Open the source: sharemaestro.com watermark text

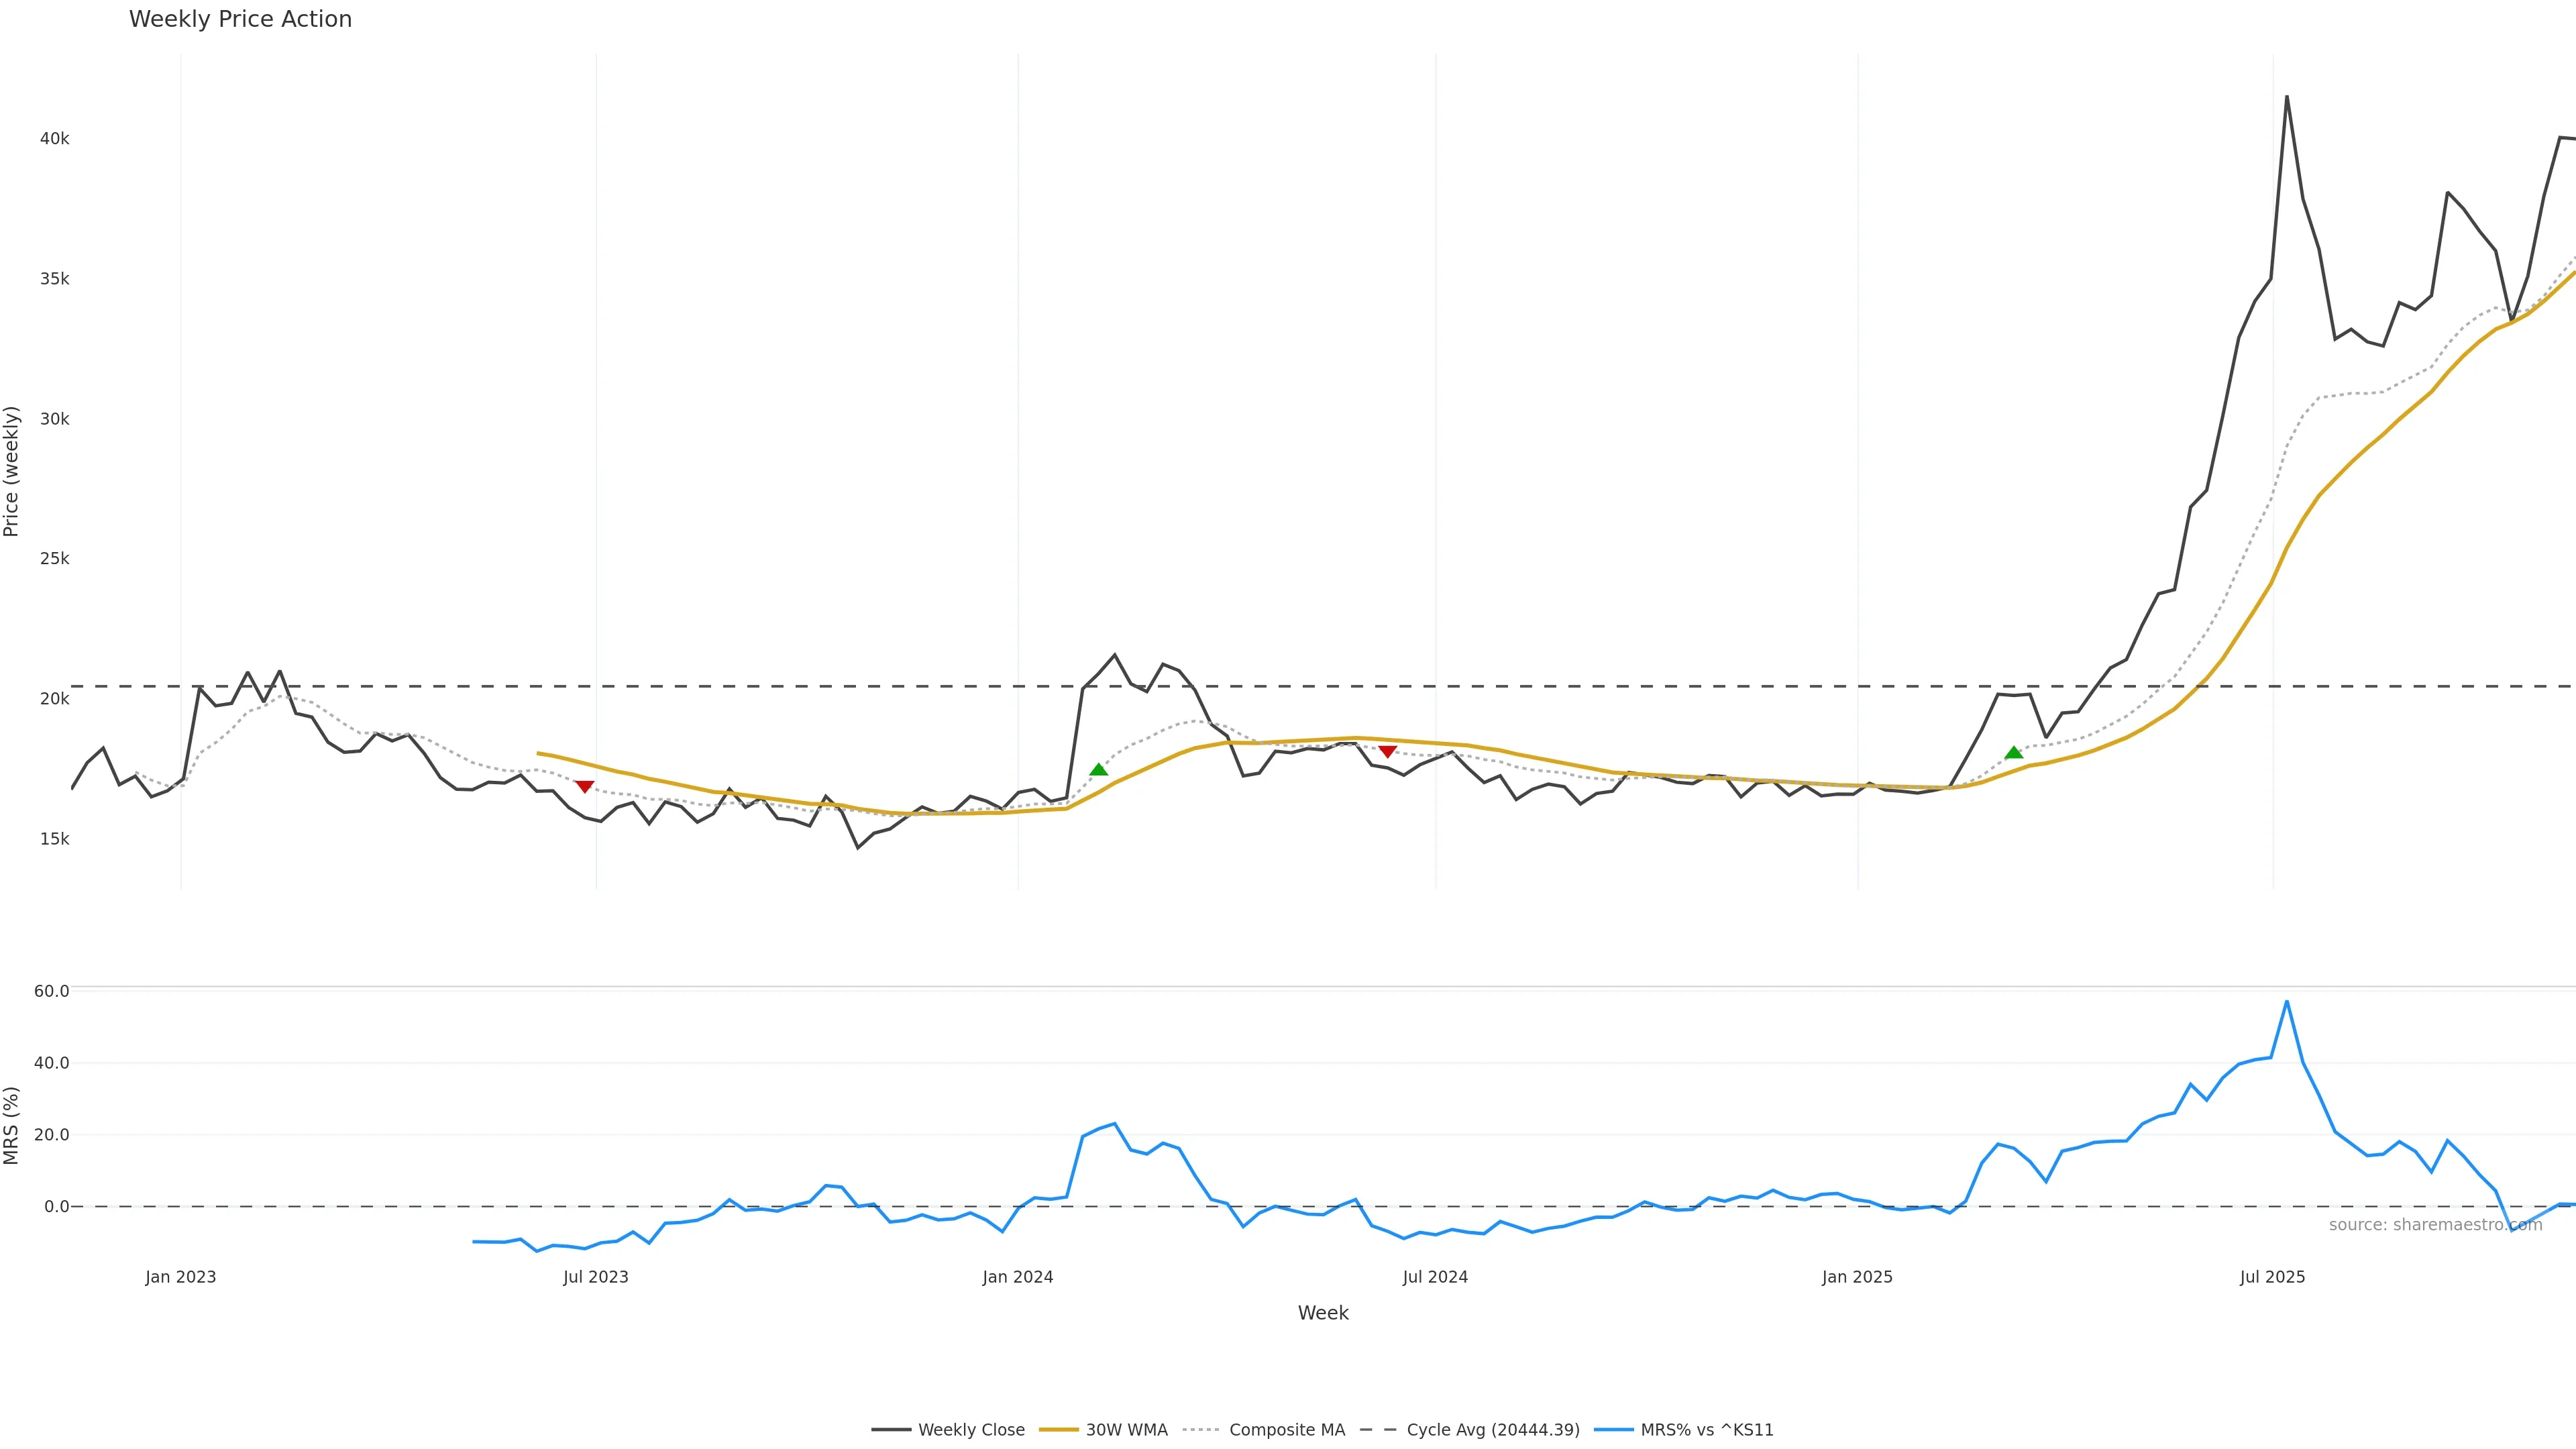tap(2435, 1225)
